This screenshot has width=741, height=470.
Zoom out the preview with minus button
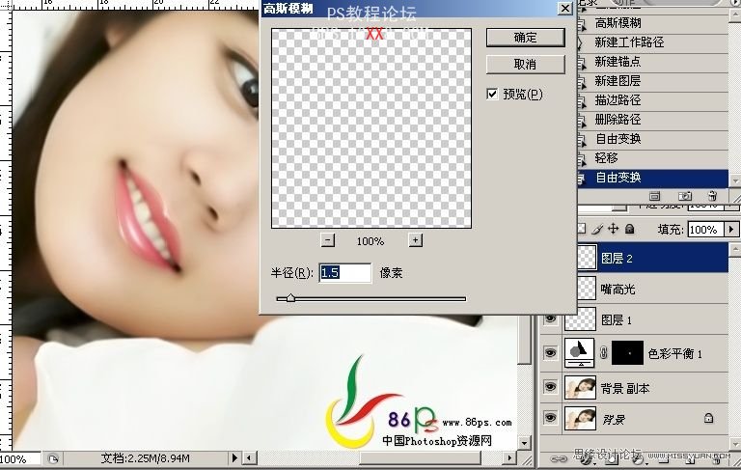click(328, 240)
